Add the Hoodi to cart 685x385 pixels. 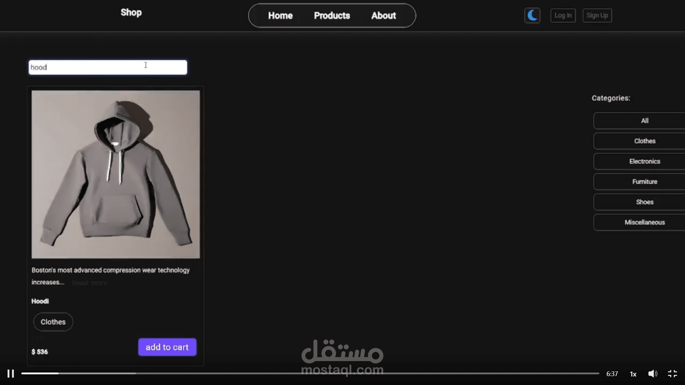(167, 347)
